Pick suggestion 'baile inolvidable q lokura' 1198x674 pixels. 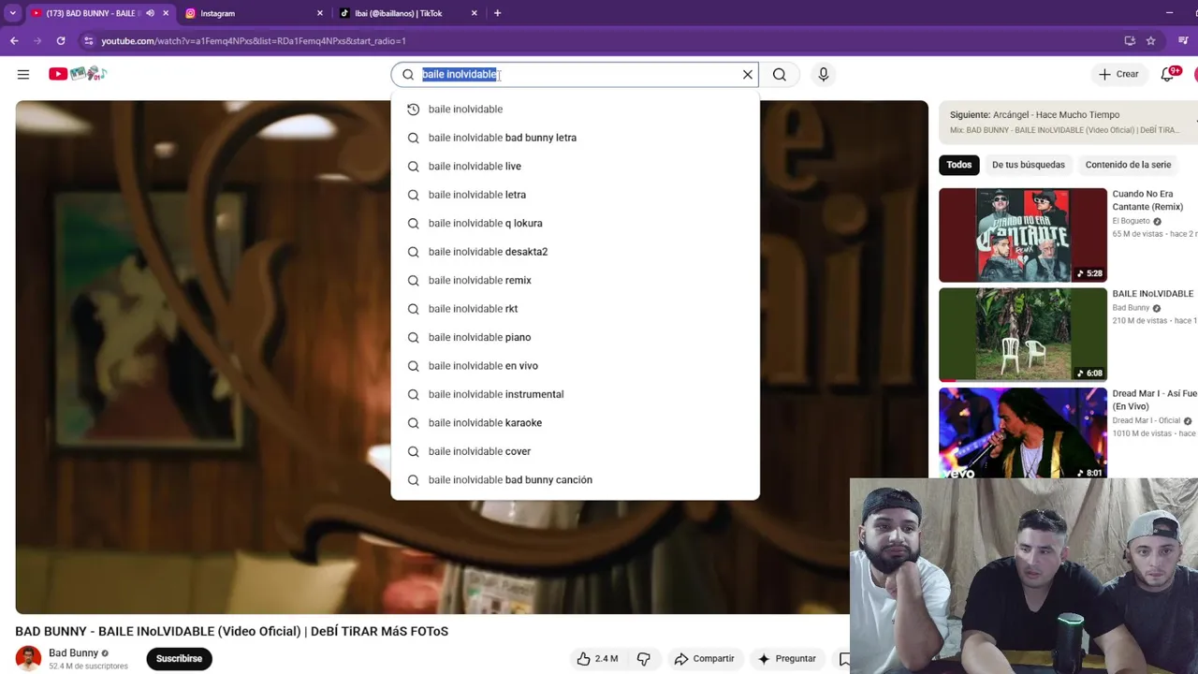(575, 224)
